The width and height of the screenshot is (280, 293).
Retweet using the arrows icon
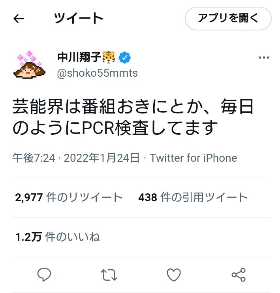click(x=109, y=275)
